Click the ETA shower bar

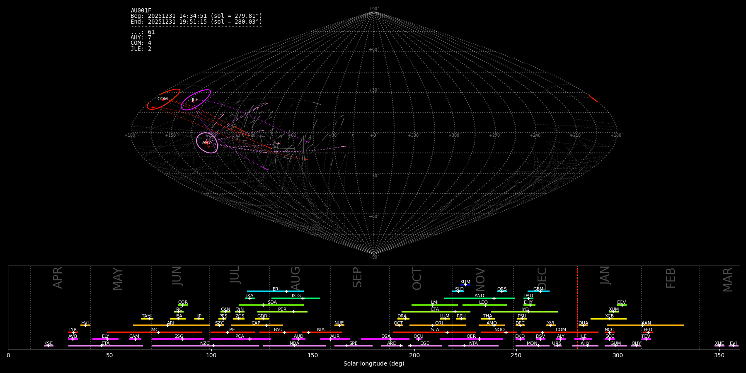click(106, 346)
